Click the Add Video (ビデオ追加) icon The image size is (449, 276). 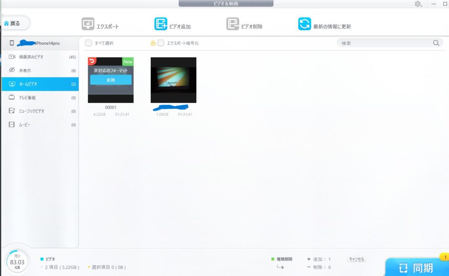point(160,24)
